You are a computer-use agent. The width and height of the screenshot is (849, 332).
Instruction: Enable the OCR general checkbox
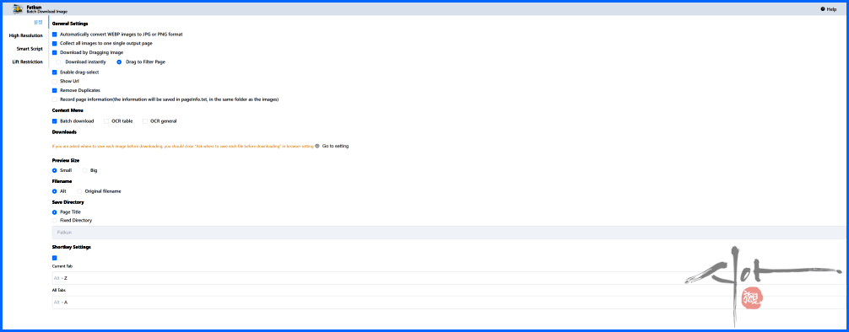[x=145, y=121]
